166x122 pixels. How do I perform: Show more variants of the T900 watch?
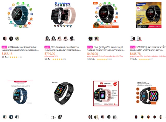pos(165,117)
